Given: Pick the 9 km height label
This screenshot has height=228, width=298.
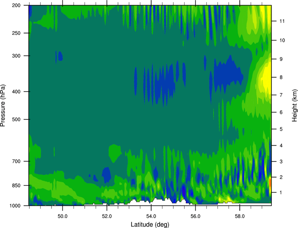Looking at the screenshot, I should (281, 59).
